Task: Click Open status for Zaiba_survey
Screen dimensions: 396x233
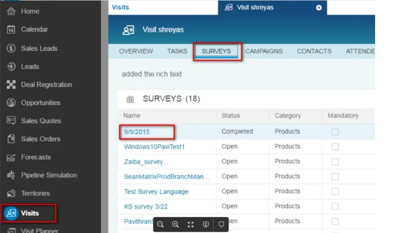Action: (229, 161)
